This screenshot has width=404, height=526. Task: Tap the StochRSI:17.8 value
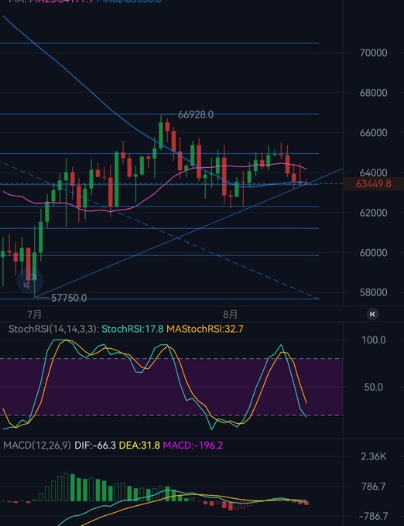tap(132, 329)
